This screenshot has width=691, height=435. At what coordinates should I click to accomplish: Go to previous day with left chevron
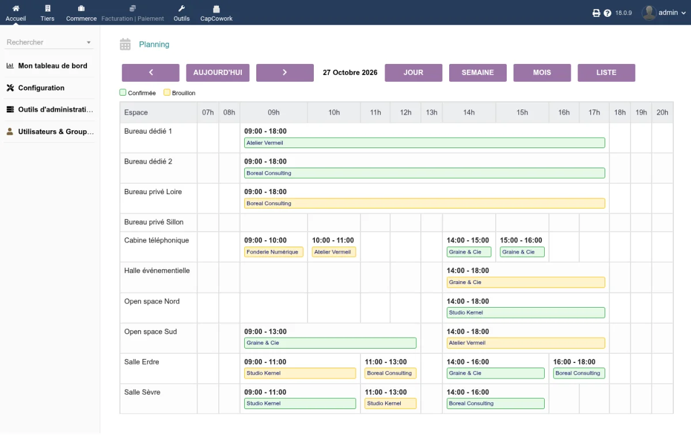[151, 73]
